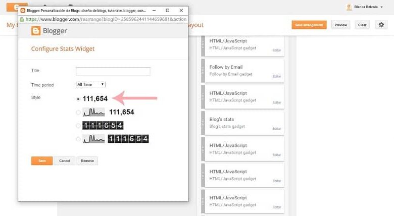Image resolution: width=394 pixels, height=216 pixels.
Task: Click Editar on the Blog's stats gadget
Action: coord(277,129)
